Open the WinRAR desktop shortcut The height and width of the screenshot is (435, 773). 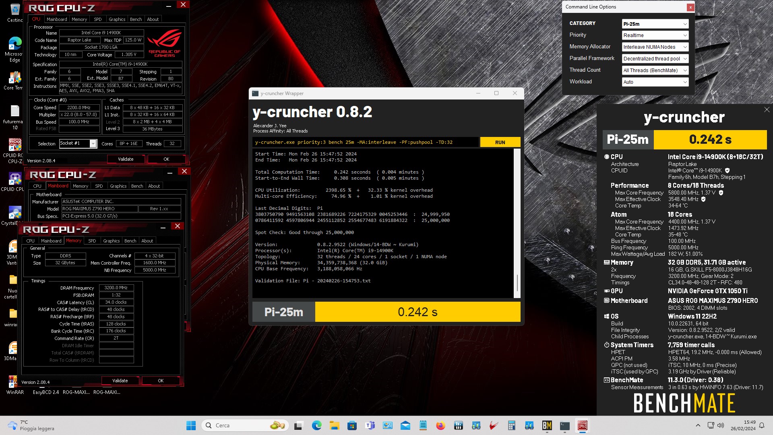point(15,385)
